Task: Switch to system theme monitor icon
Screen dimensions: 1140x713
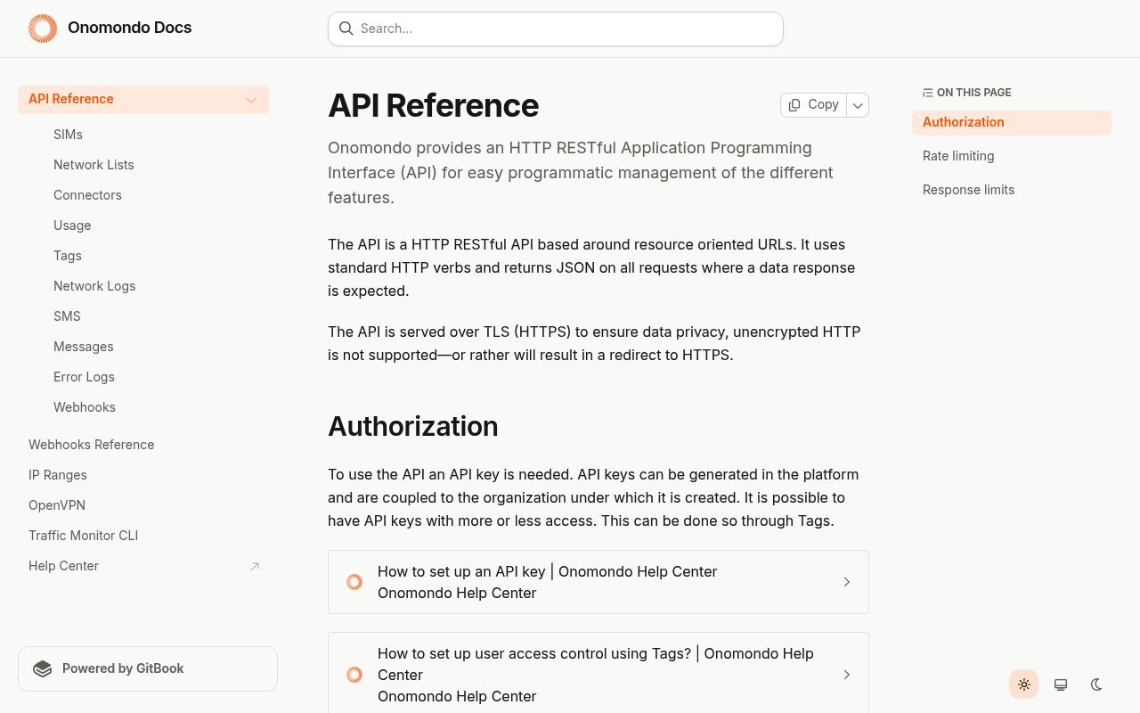Action: (1061, 684)
